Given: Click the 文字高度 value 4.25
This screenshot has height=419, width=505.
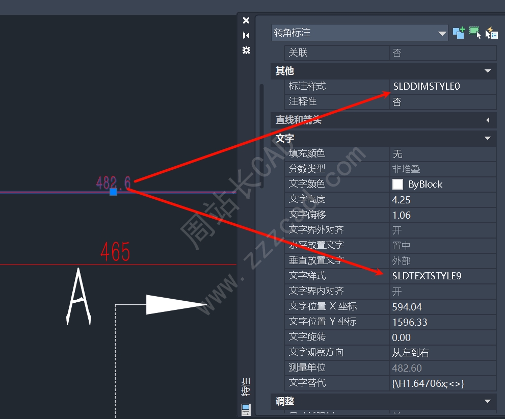Looking at the screenshot, I should [x=442, y=200].
